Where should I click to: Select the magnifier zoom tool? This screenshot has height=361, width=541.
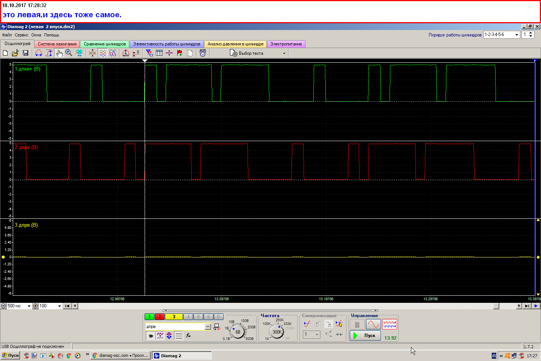[x=69, y=53]
